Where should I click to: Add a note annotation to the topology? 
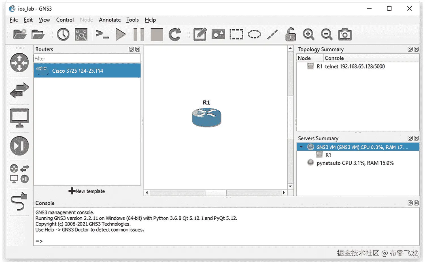tap(199, 34)
